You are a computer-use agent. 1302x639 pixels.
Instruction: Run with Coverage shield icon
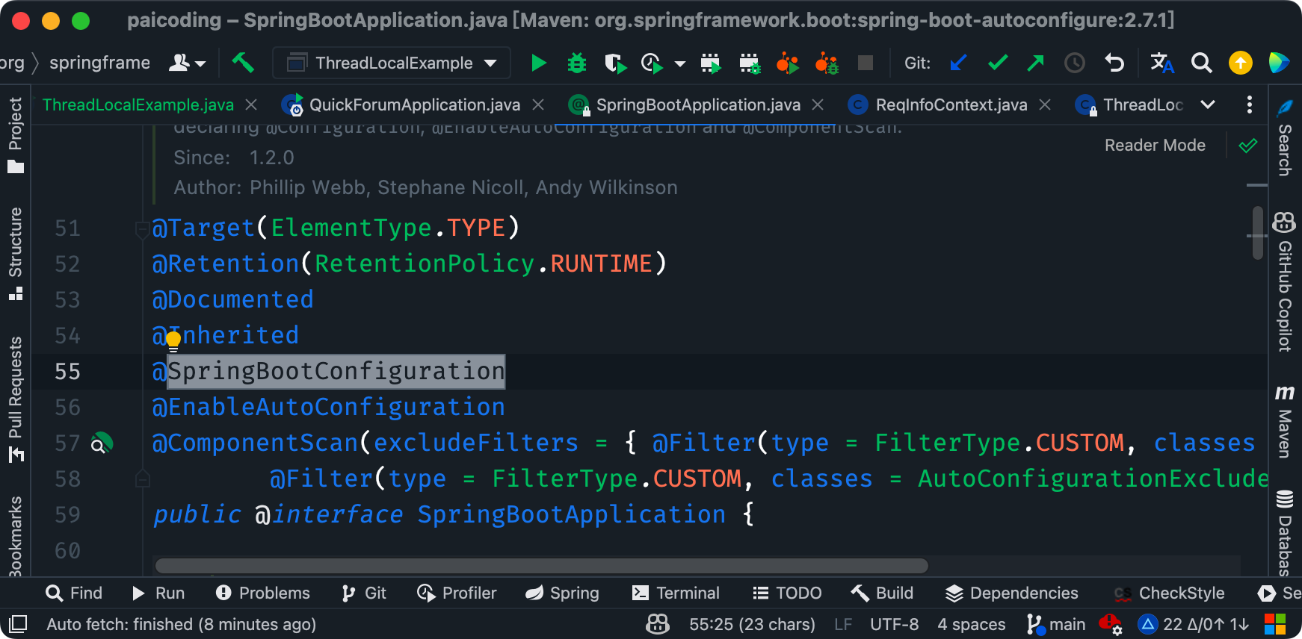tap(615, 63)
